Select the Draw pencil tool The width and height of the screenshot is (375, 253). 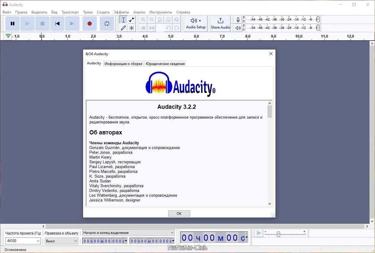pos(123,28)
